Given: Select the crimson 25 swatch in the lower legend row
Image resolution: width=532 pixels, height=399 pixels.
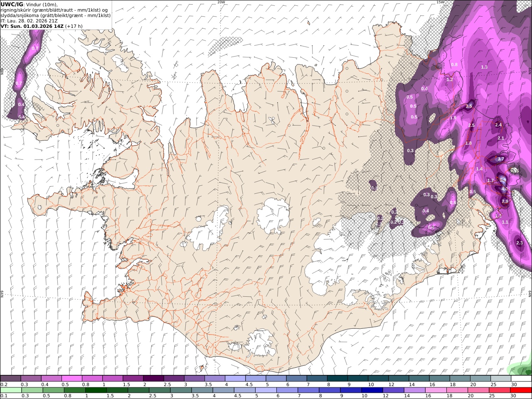Looking at the screenshot, I should click(500, 390).
